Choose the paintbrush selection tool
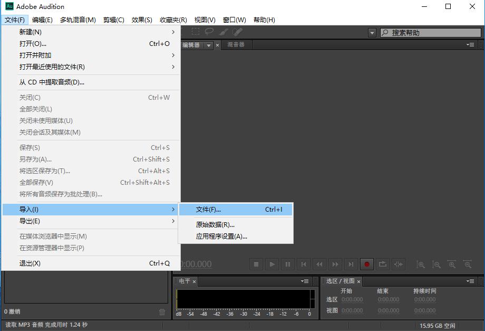The width and height of the screenshot is (485, 331). pos(223,32)
